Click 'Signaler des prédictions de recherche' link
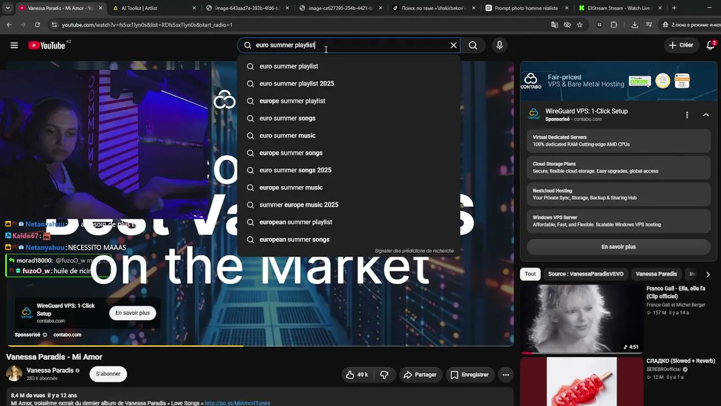This screenshot has width=721, height=406. 414,251
